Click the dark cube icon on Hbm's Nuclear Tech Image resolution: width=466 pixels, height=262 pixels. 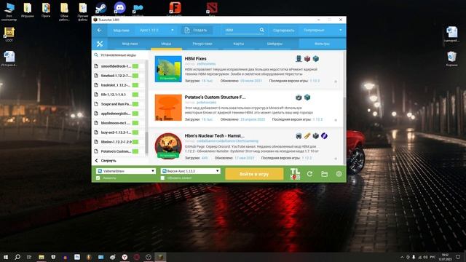coord(315,136)
